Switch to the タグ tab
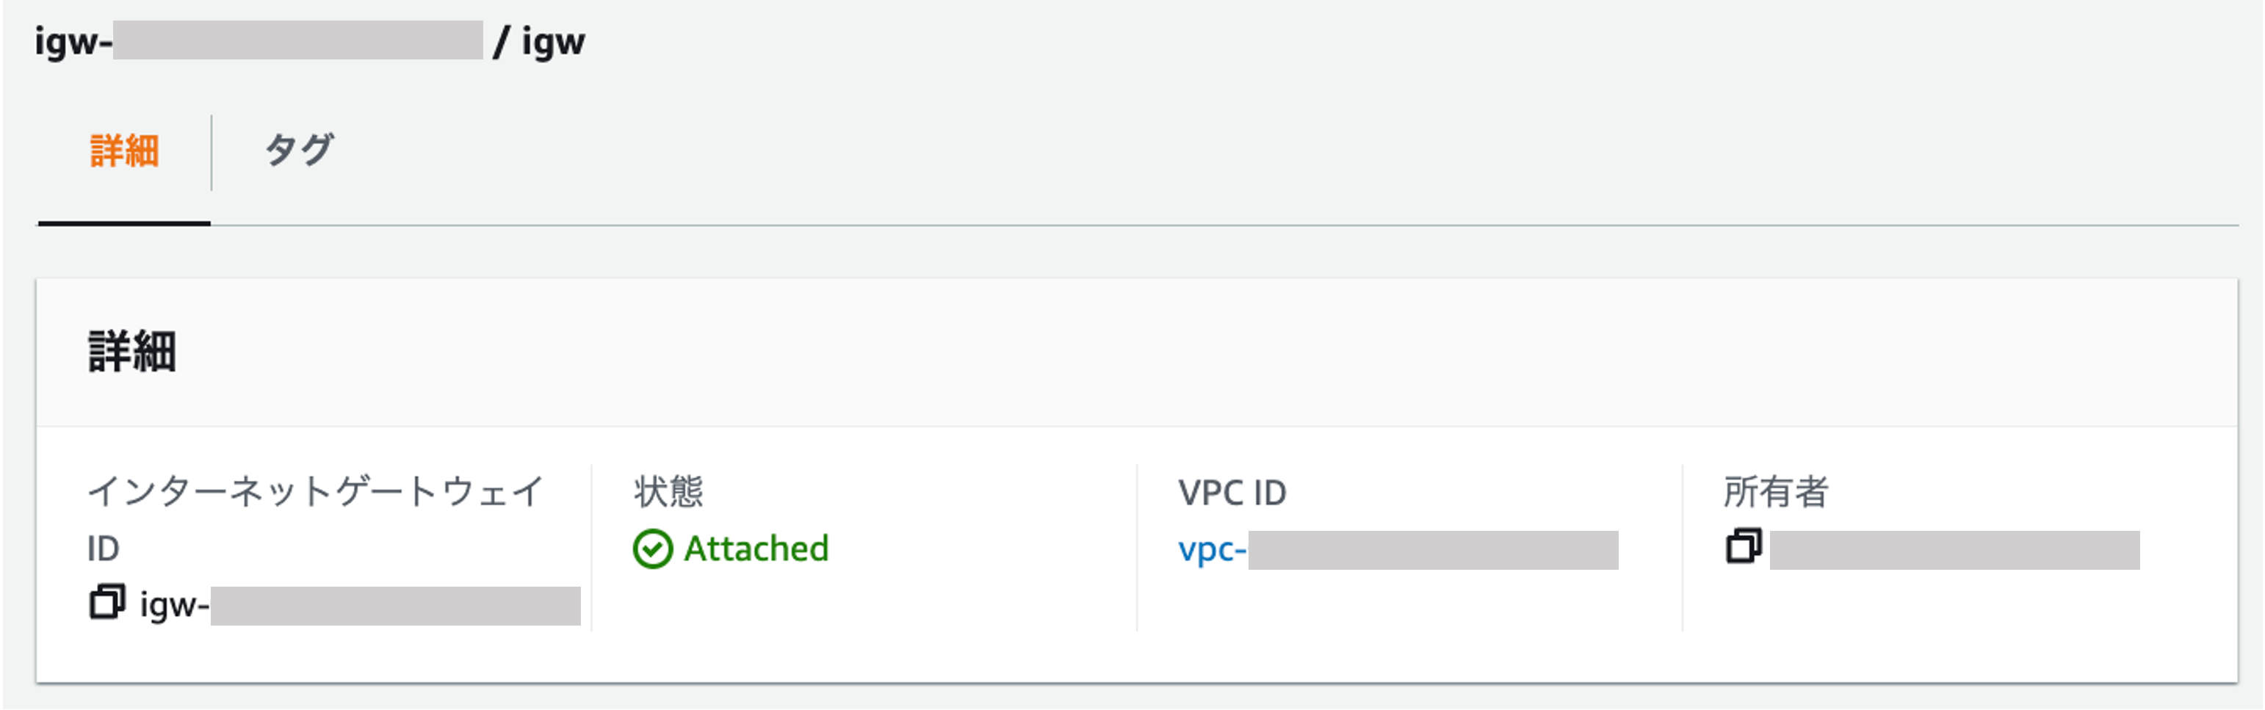Screen dimensions: 2265x710 pos(299,148)
